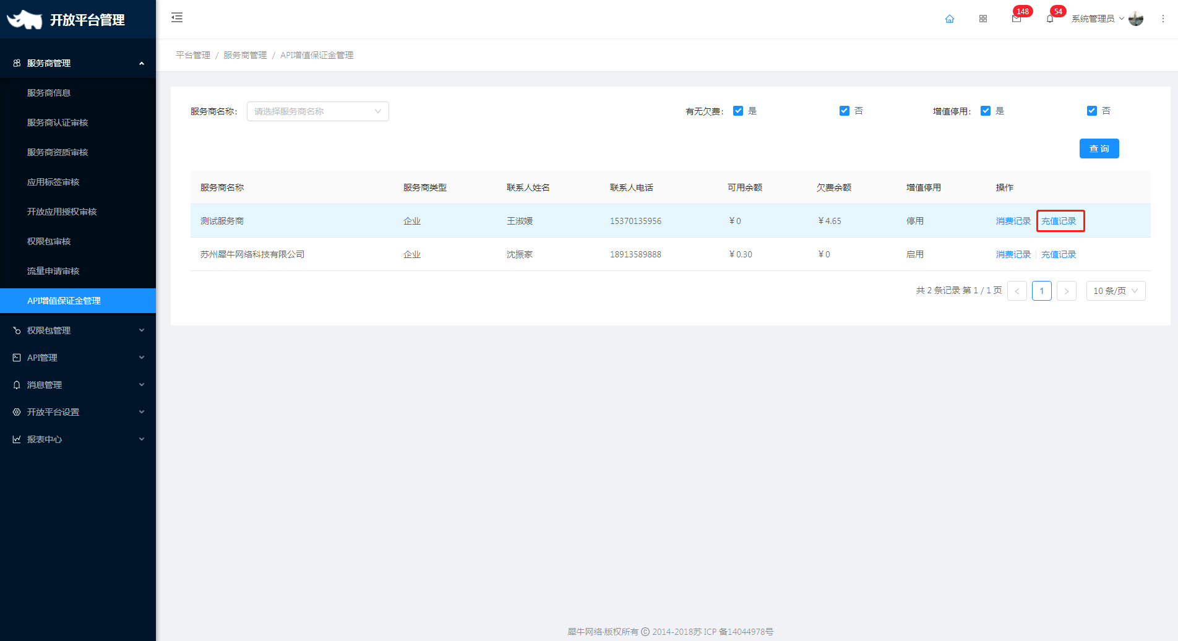The height and width of the screenshot is (641, 1178).
Task: Open 开放应用授权审核 menu item
Action: [x=78, y=212]
